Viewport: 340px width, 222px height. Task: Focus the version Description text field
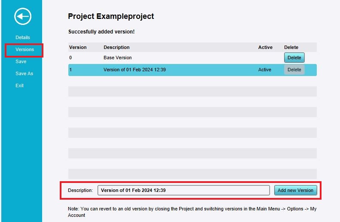click(x=184, y=190)
